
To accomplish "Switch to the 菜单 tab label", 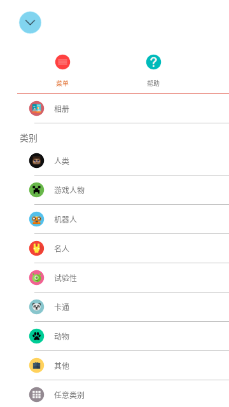I will 62,83.
